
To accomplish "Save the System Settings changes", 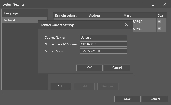I will pos(127,99).
